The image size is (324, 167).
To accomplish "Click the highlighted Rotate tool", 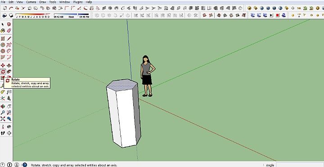I will 3,72.
